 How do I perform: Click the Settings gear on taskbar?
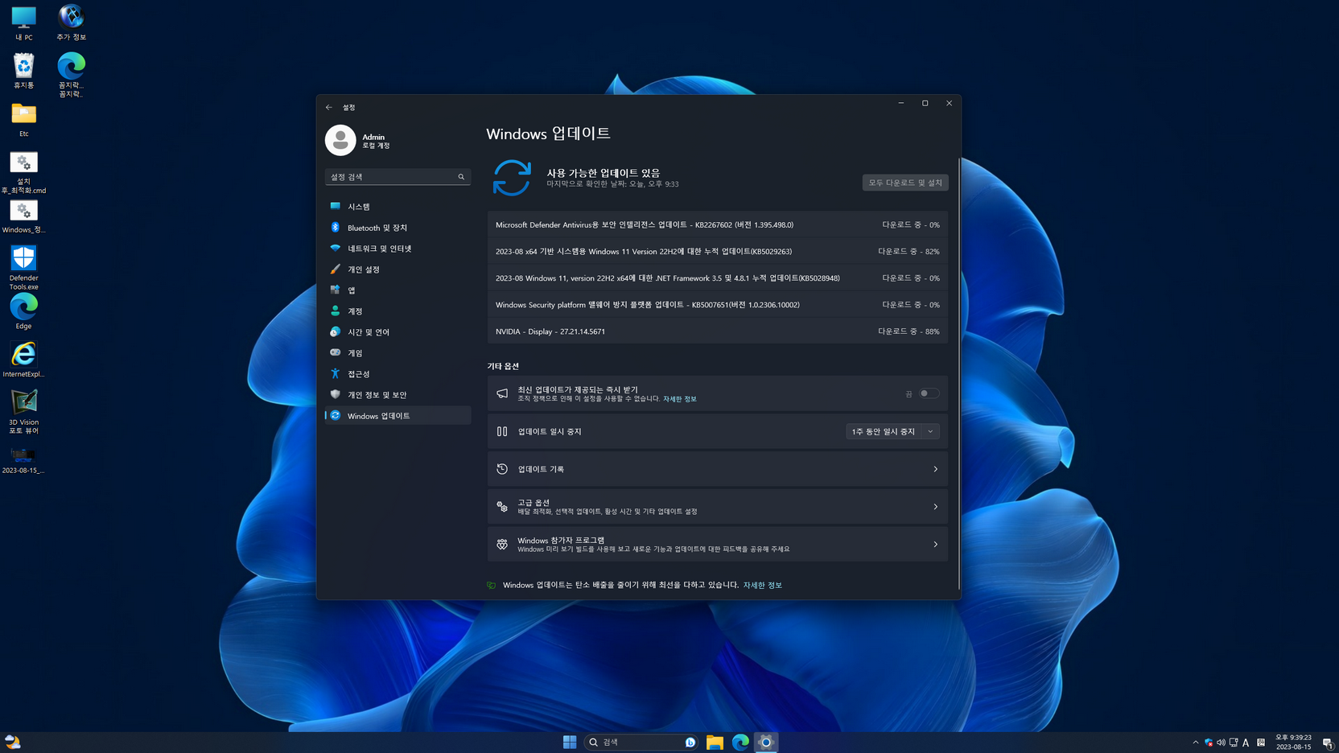(x=766, y=742)
